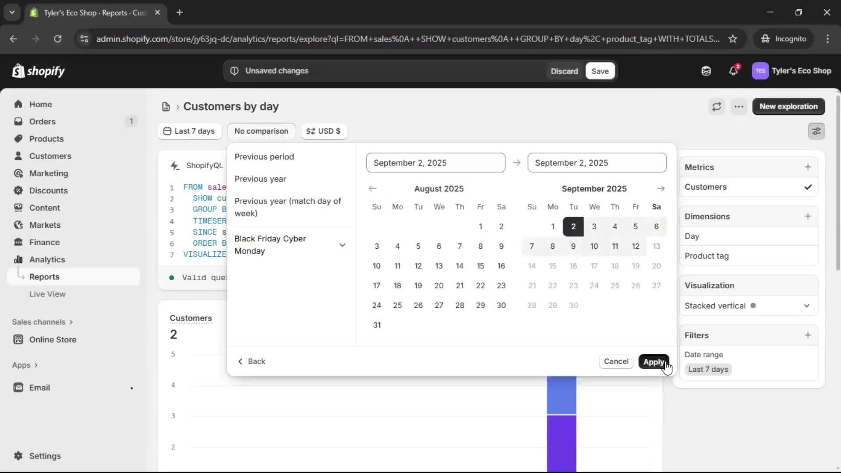Open Analytics in the sidebar
841x473 pixels.
click(47, 259)
